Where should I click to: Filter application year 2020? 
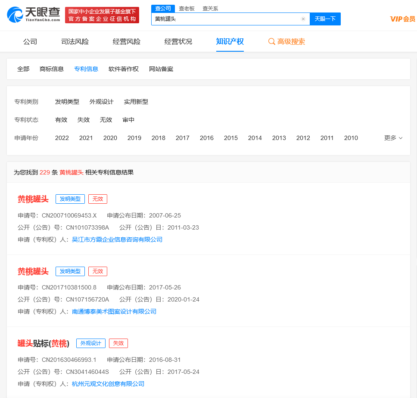pos(110,138)
